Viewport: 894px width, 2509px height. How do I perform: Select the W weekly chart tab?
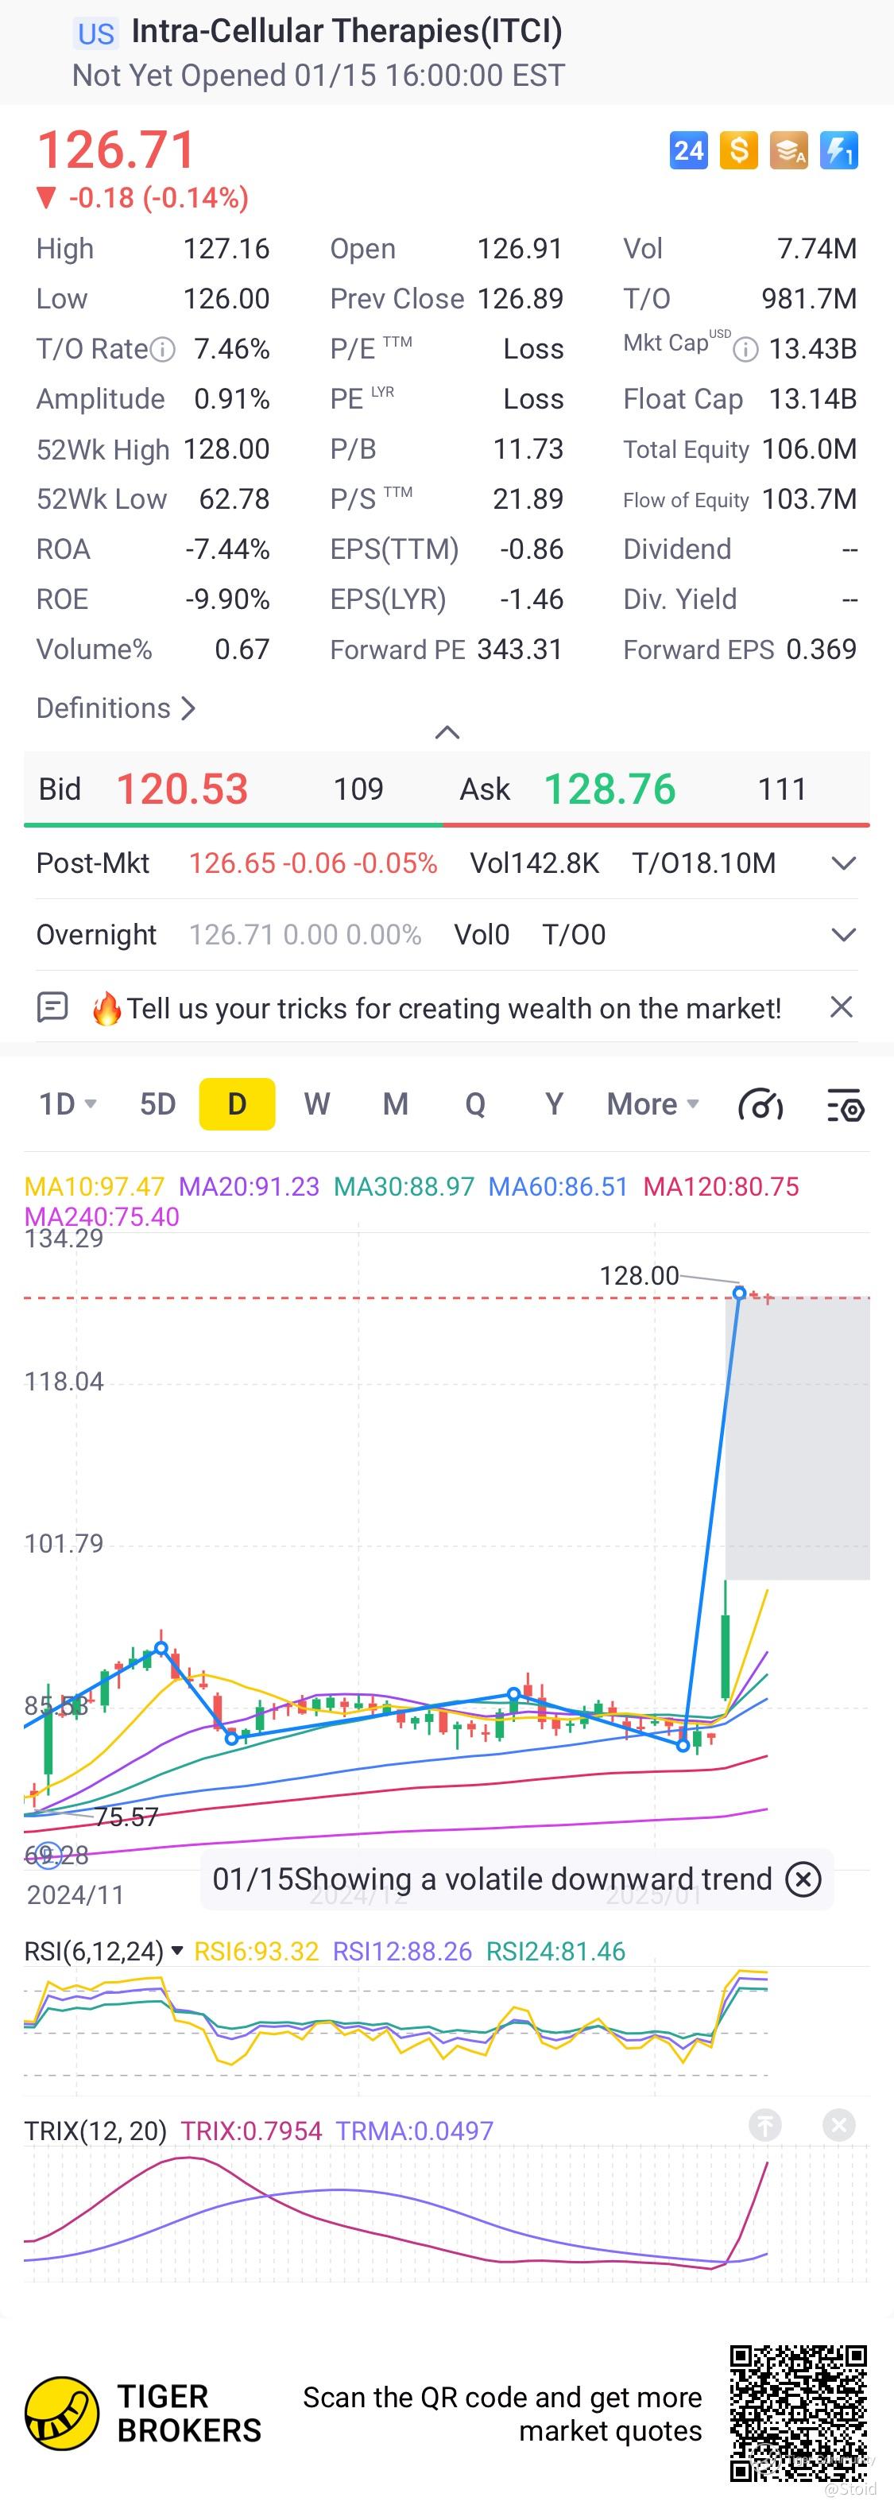[x=316, y=1104]
